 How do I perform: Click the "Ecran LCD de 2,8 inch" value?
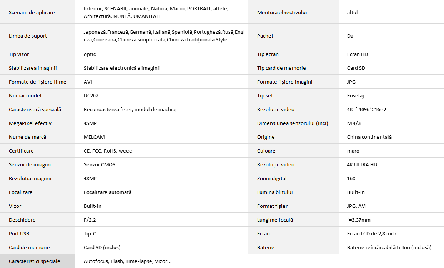coord(371,233)
